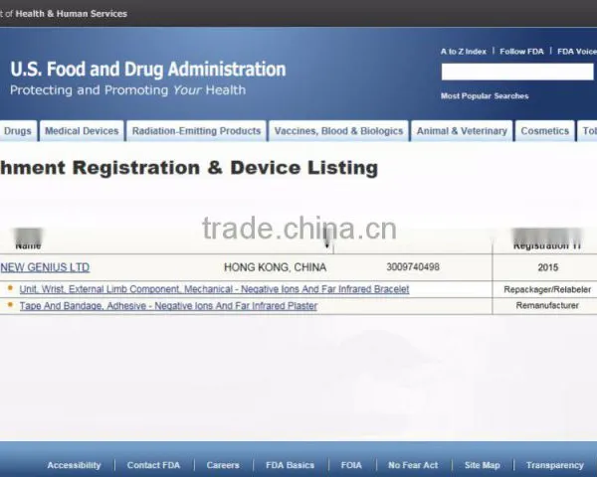Select Vaccines, Blood & Biologics tab
Screen dimensions: 597x477
[x=338, y=131]
